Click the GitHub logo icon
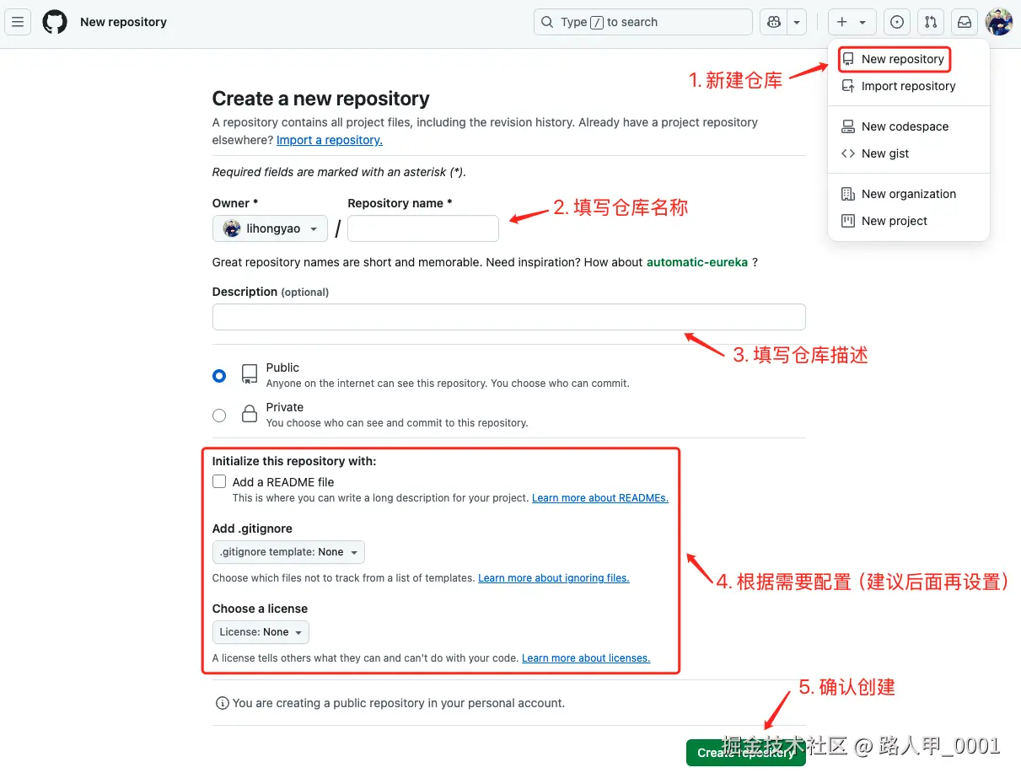The image size is (1021, 778). tap(54, 22)
